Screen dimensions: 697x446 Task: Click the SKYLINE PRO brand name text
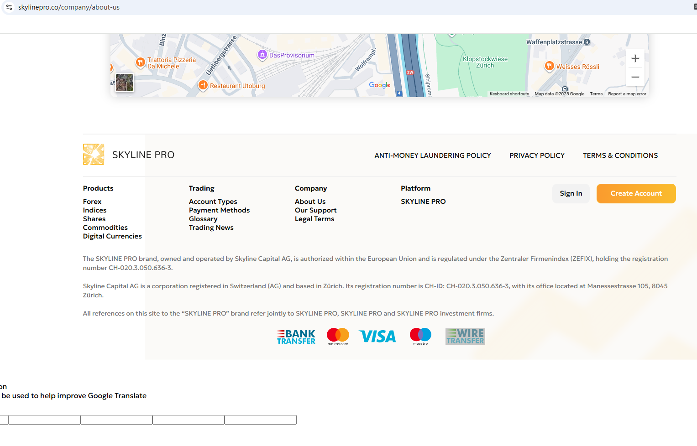tap(143, 155)
